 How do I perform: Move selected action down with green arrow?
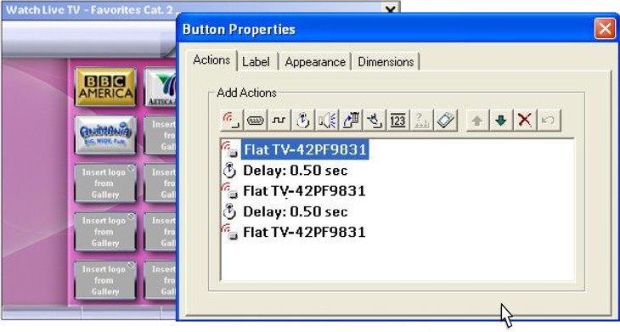pyautogui.click(x=501, y=121)
